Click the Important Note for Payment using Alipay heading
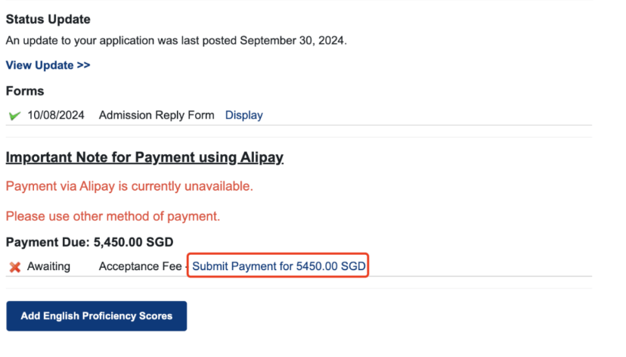 (144, 157)
